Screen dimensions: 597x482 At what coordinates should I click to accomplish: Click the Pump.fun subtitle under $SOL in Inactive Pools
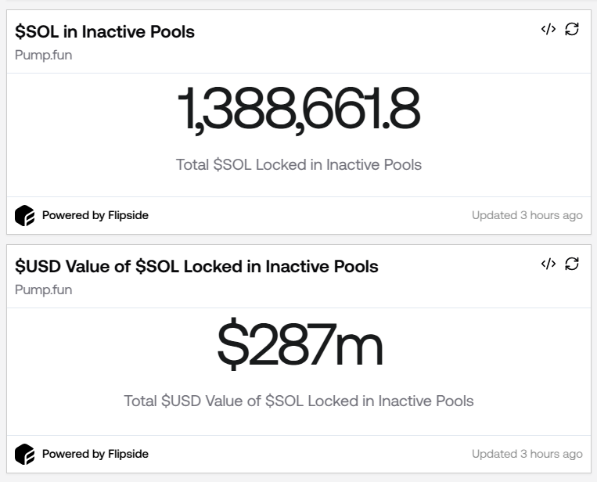[x=44, y=55]
